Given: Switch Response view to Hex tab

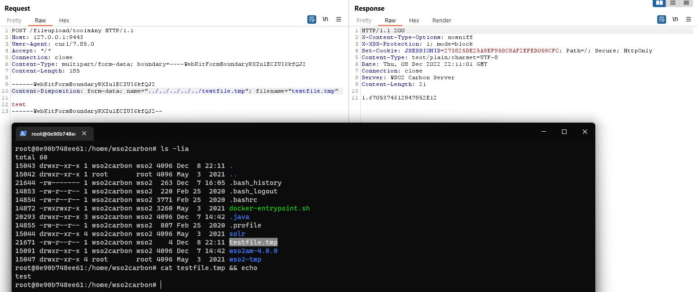Looking at the screenshot, I should (414, 20).
